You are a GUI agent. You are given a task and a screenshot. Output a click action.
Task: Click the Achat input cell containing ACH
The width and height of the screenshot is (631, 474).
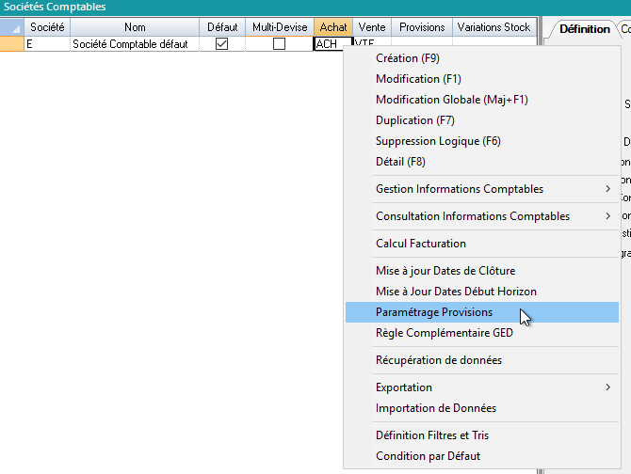(332, 44)
